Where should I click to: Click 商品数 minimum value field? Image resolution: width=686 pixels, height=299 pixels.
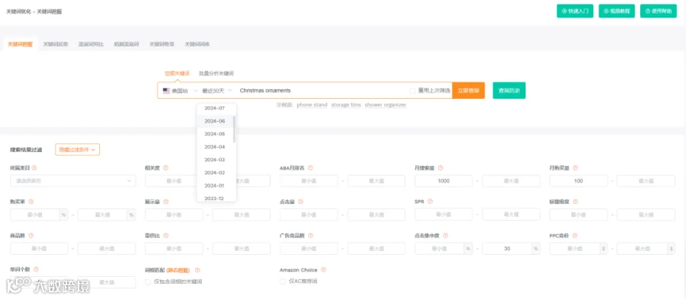40,248
